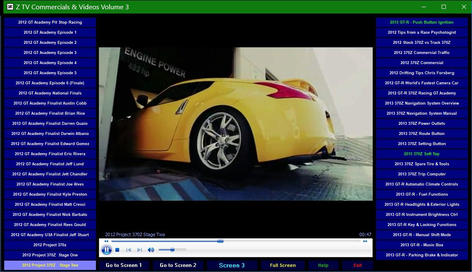Select 2012 Drifting Tips Chris Forsberg
This screenshot has width=472, height=272.
tap(421, 73)
